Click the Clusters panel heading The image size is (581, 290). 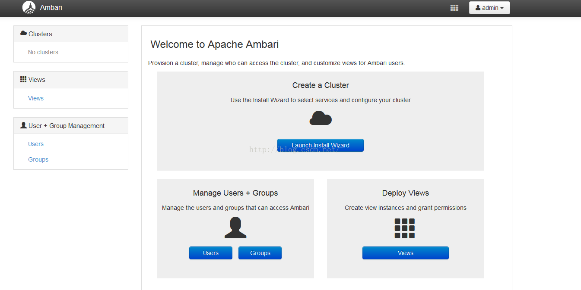point(71,34)
